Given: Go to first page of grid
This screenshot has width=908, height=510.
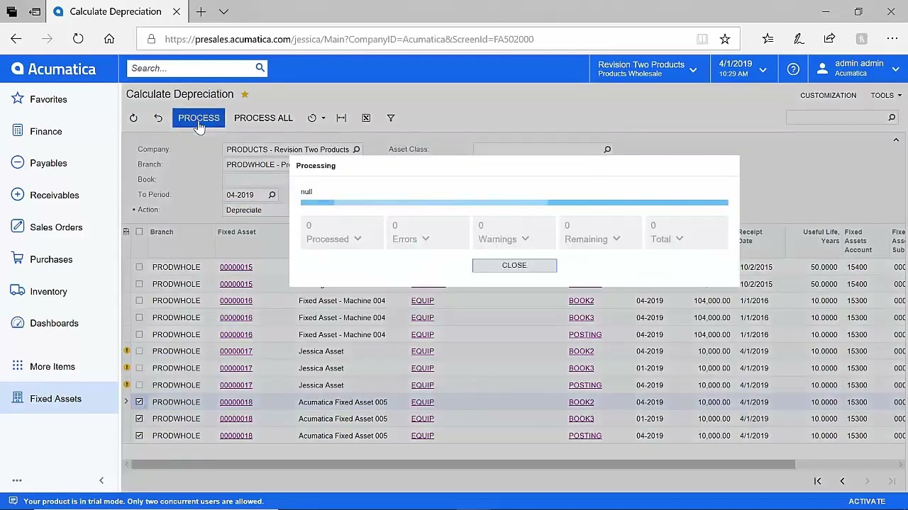Looking at the screenshot, I should click(x=817, y=482).
